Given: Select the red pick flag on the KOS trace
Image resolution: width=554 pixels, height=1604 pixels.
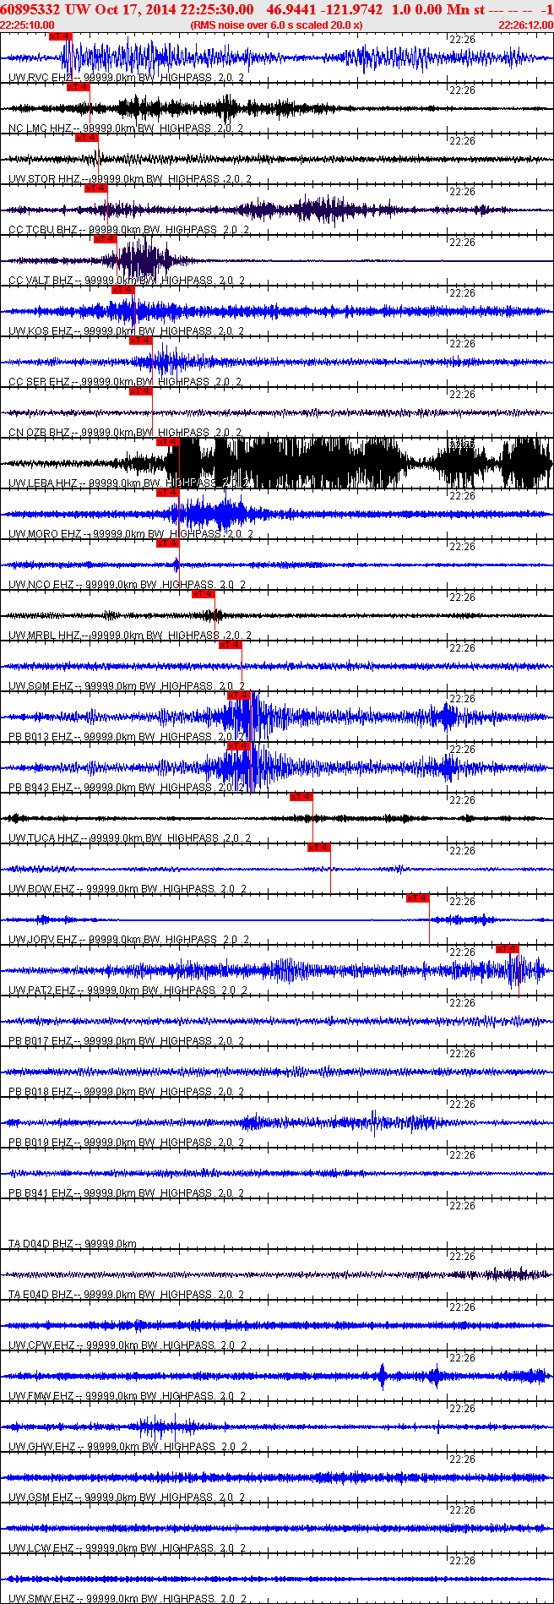Looking at the screenshot, I should (x=123, y=290).
